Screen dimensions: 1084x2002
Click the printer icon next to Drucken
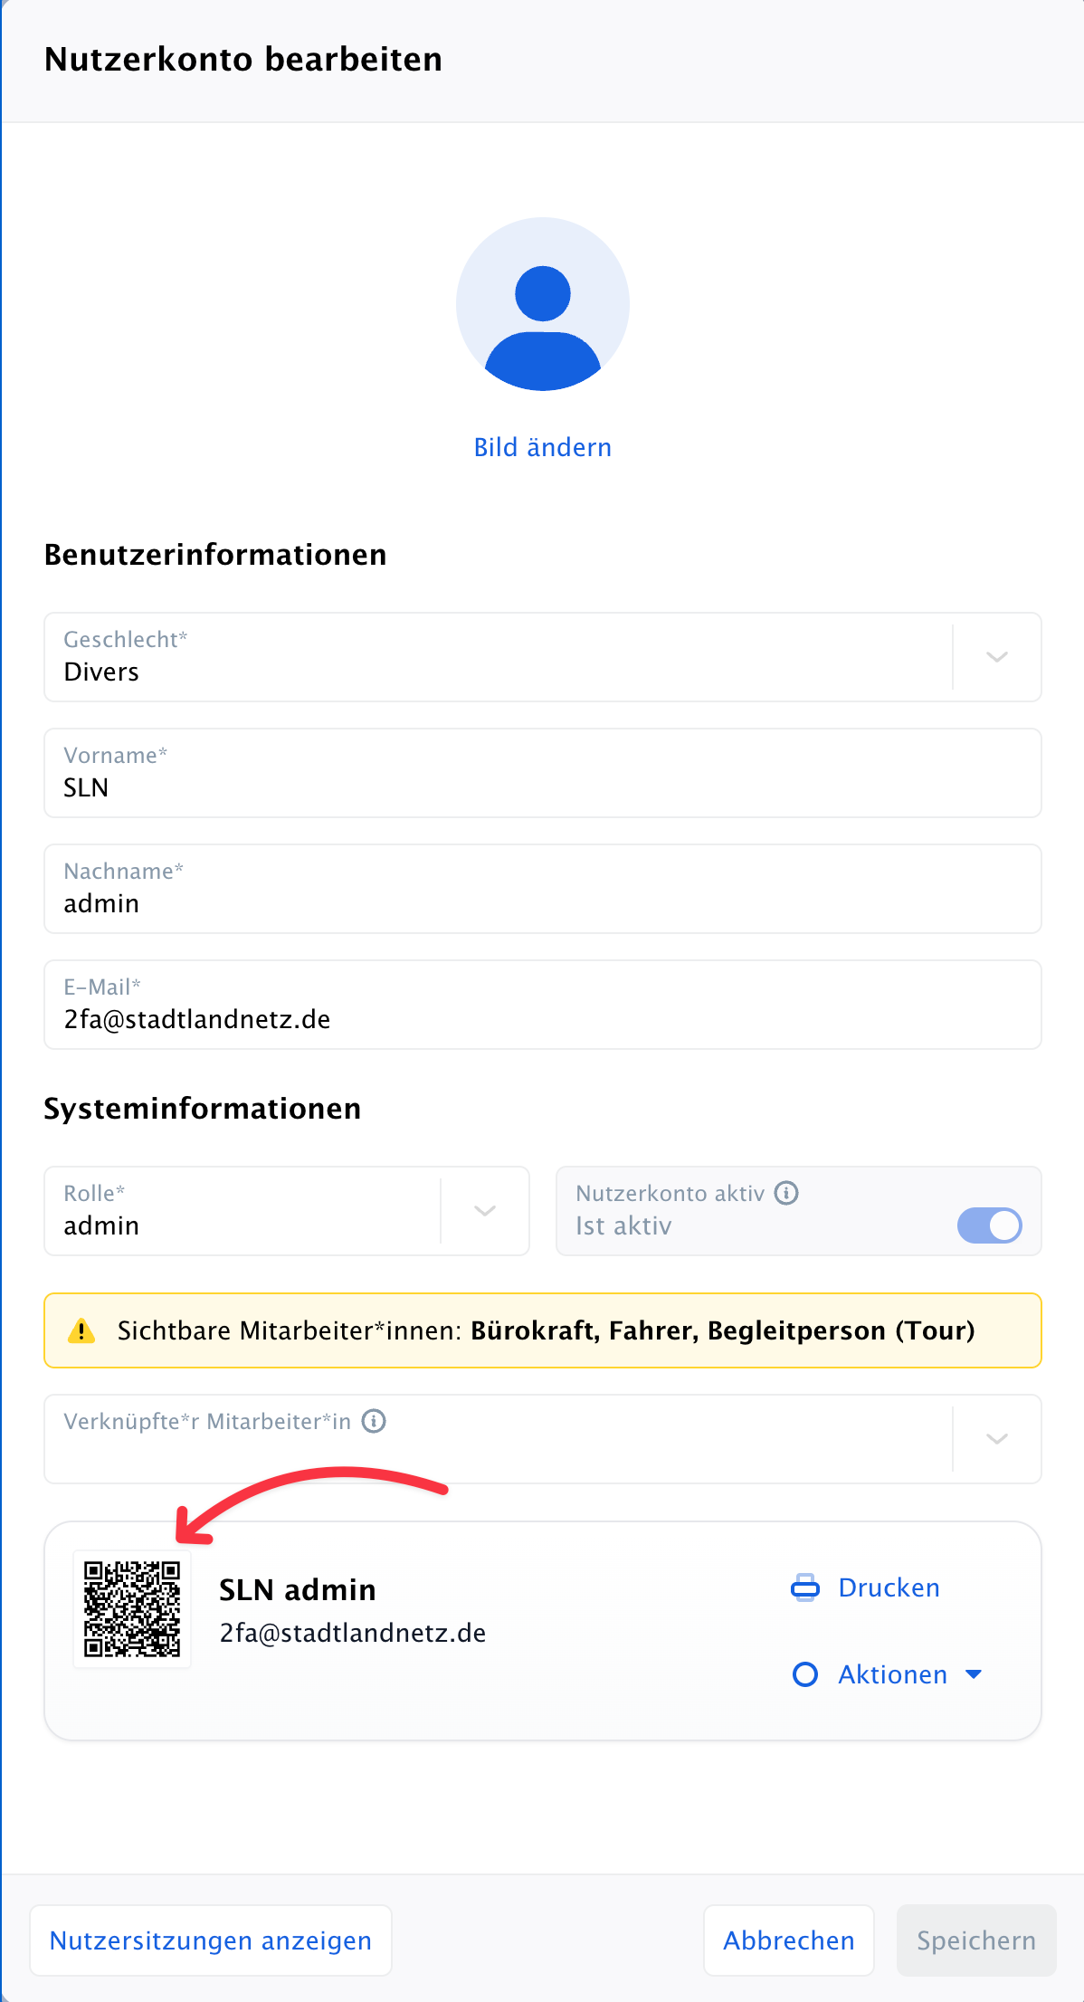click(805, 1587)
